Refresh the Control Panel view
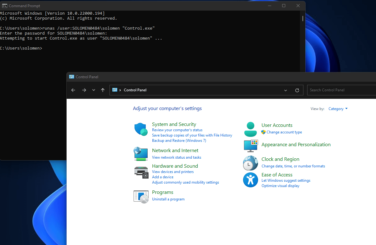The image size is (376, 245). point(297,90)
